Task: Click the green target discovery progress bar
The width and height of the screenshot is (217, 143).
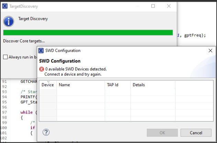Action: (x=88, y=33)
